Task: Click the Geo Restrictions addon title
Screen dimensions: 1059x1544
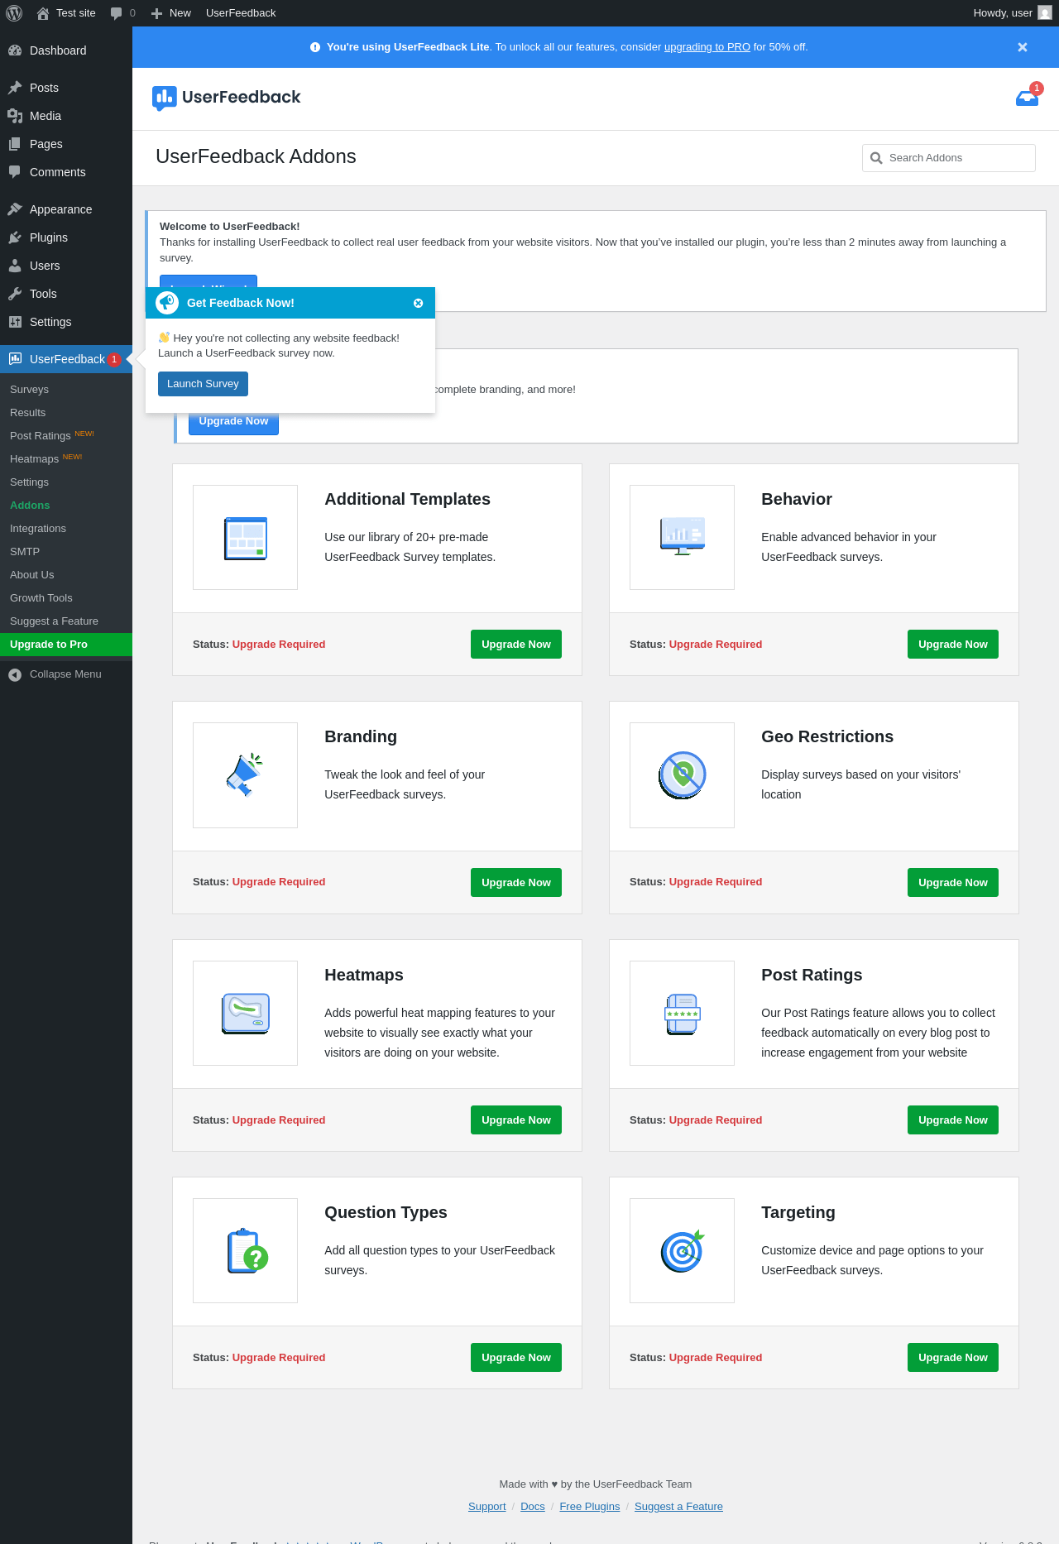Action: click(827, 737)
